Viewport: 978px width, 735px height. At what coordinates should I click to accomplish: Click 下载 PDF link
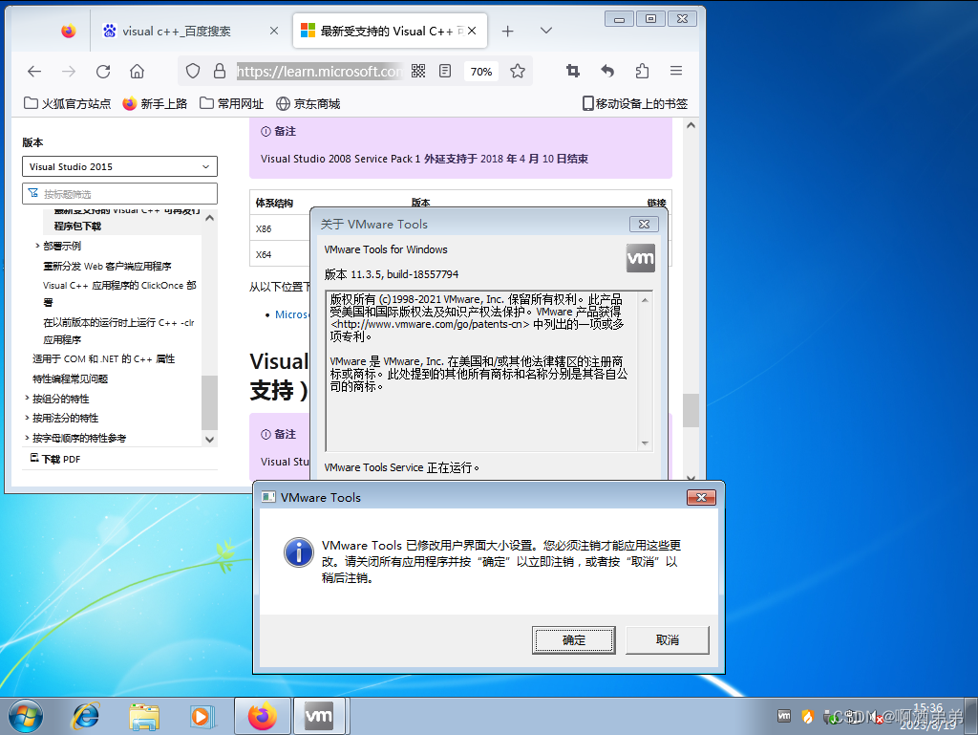pyautogui.click(x=54, y=459)
